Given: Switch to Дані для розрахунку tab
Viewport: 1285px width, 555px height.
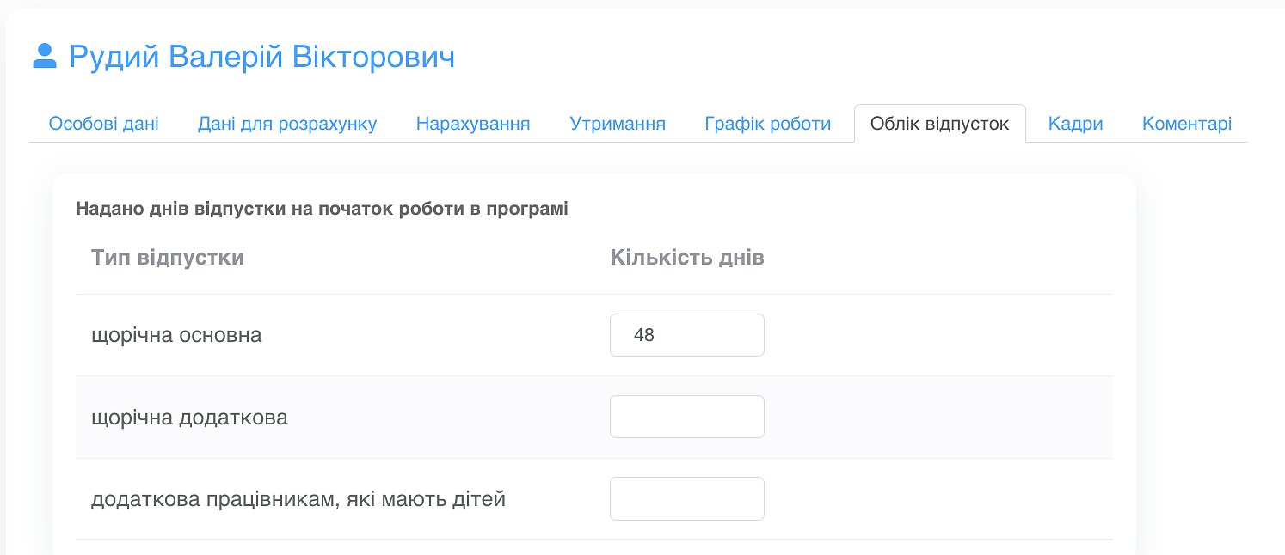Looking at the screenshot, I should point(287,124).
